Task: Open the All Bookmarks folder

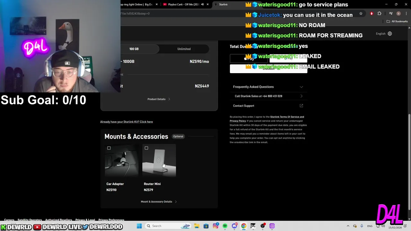Action: click(397, 21)
